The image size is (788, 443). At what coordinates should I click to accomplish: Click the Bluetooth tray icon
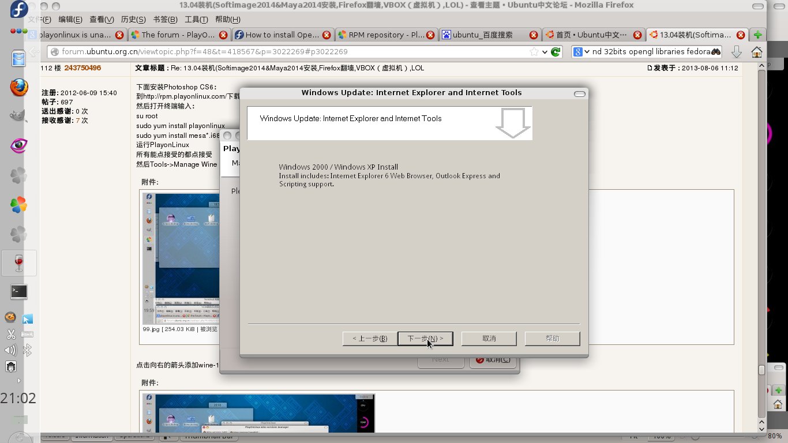[x=27, y=350]
